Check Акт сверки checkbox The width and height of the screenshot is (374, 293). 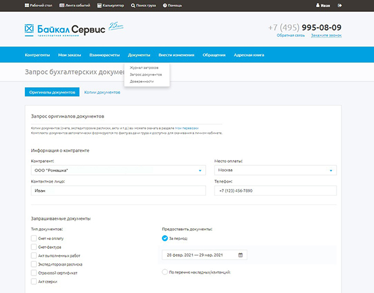click(34, 281)
